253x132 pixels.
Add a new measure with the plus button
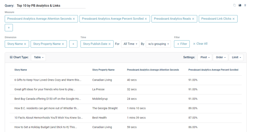pyautogui.click(x=9, y=28)
